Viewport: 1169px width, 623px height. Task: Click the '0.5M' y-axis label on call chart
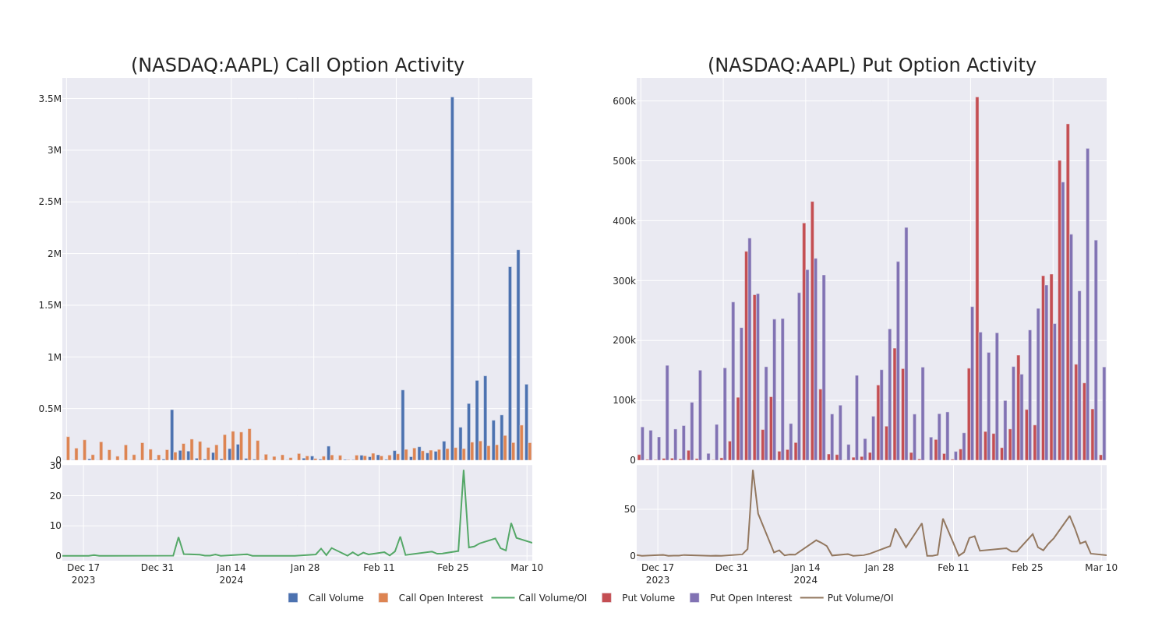pos(50,409)
